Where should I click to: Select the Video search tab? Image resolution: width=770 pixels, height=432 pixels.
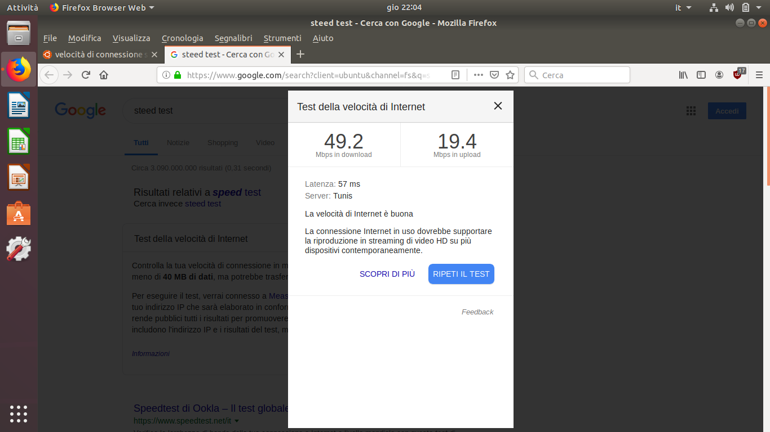(x=265, y=143)
